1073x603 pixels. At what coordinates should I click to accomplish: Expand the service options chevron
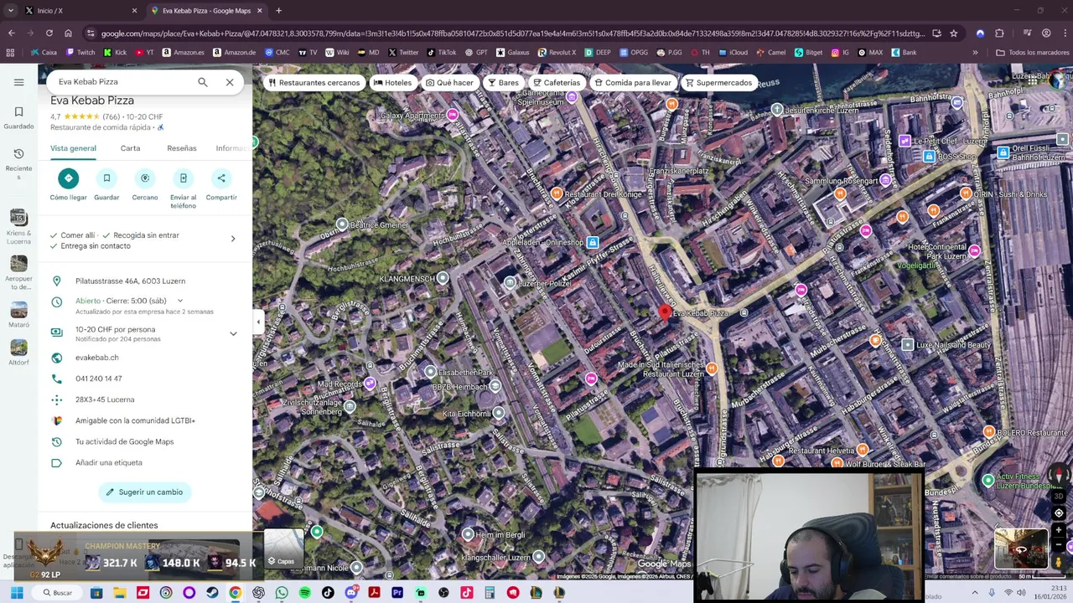pos(233,239)
